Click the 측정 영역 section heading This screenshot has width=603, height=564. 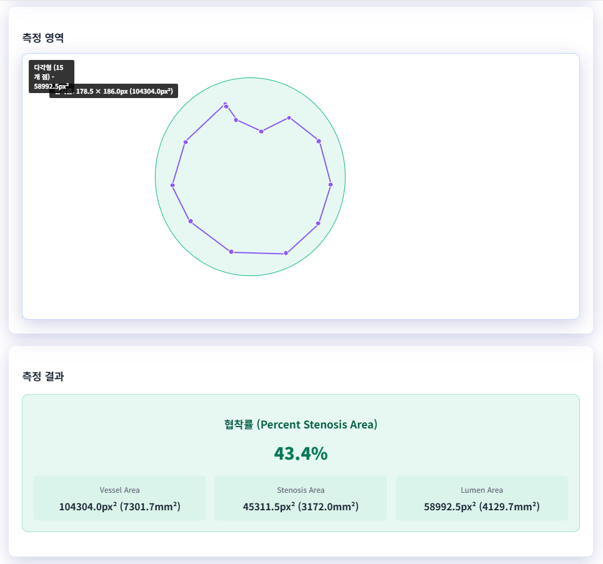point(43,37)
